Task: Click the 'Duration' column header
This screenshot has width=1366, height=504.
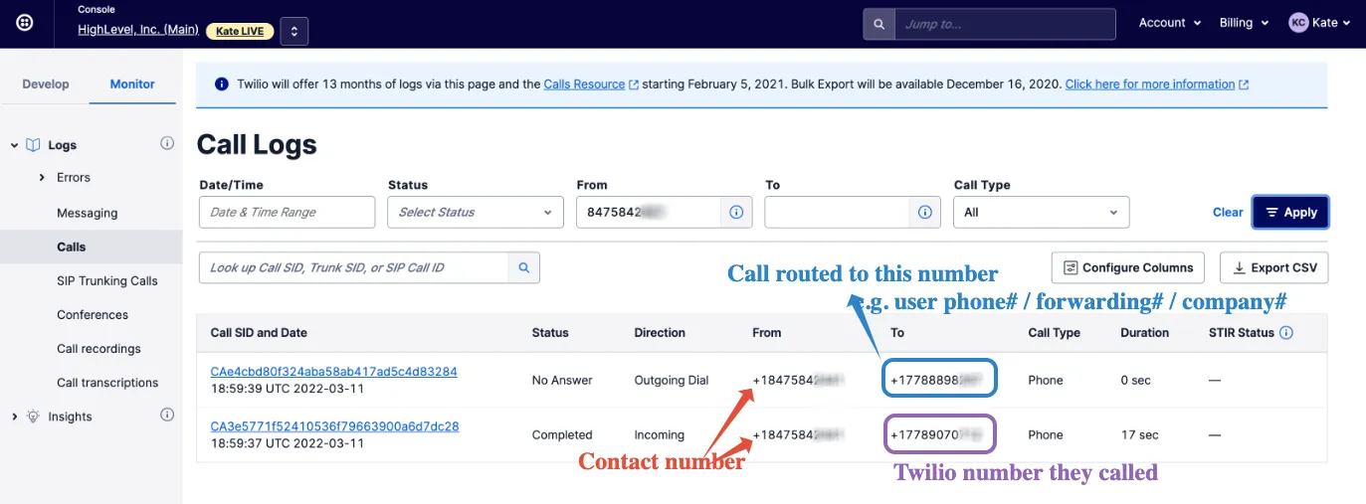Action: [1144, 333]
